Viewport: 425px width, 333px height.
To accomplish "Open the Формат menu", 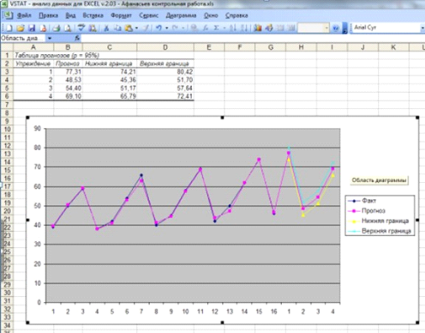I will 121,15.
